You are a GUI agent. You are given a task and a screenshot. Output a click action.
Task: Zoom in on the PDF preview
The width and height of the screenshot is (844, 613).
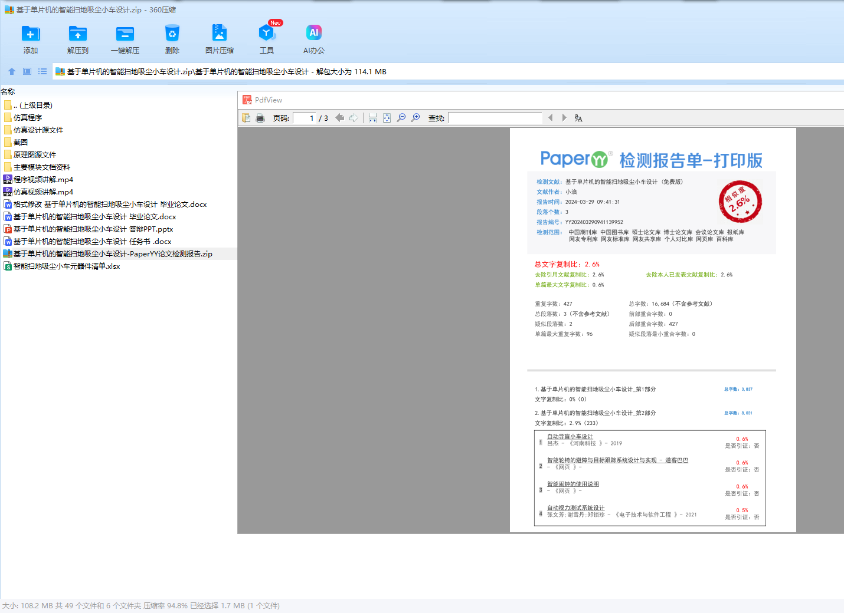pos(416,118)
